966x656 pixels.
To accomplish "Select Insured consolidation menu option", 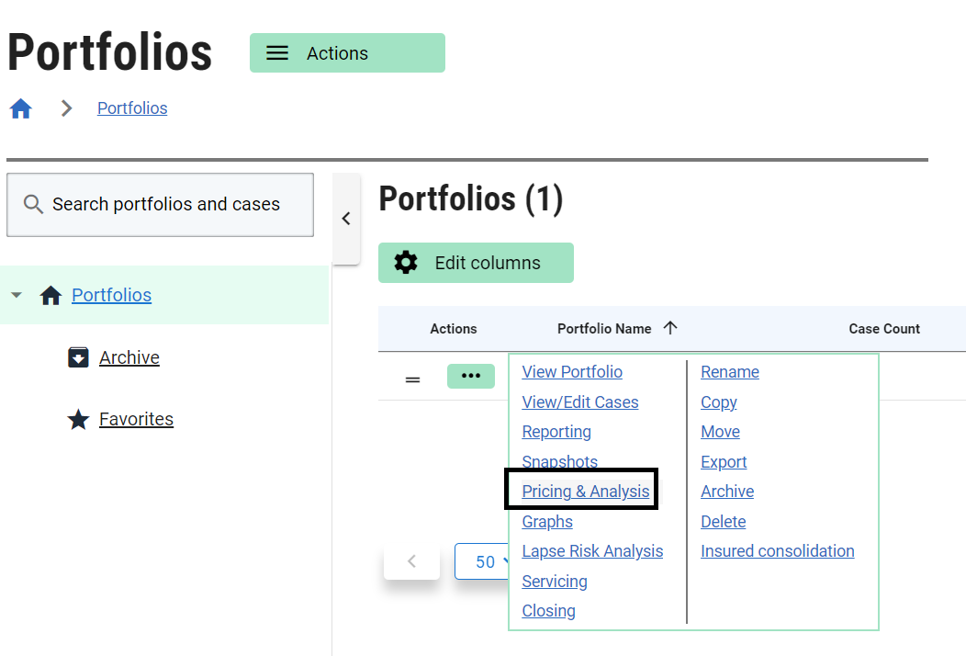I will coord(777,551).
